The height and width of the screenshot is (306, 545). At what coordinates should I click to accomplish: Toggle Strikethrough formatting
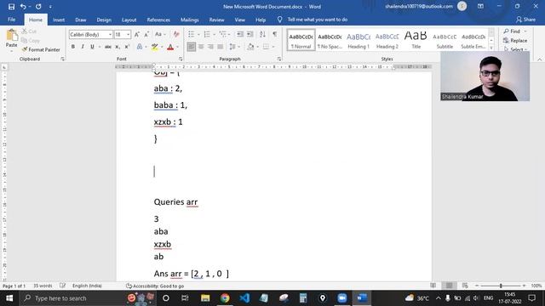108,47
